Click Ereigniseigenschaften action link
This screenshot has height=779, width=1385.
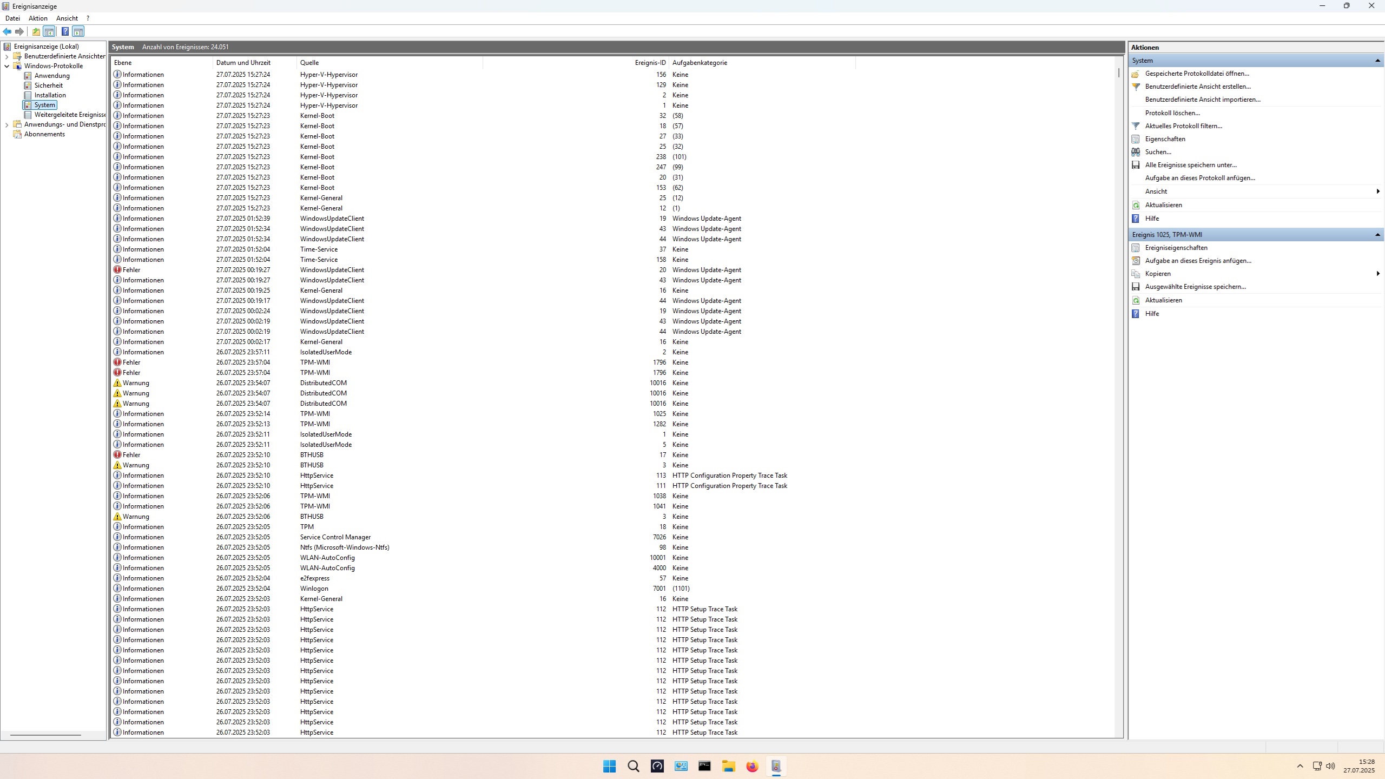[1176, 248]
